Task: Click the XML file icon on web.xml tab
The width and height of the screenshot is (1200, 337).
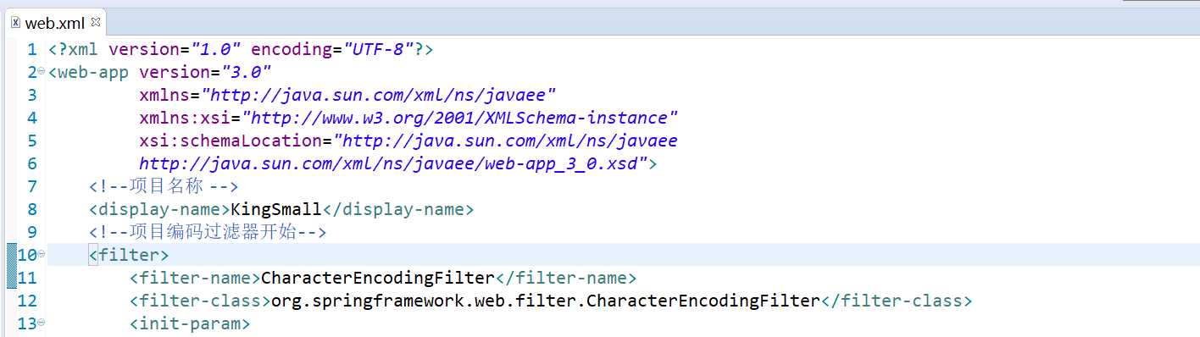Action: (x=15, y=22)
